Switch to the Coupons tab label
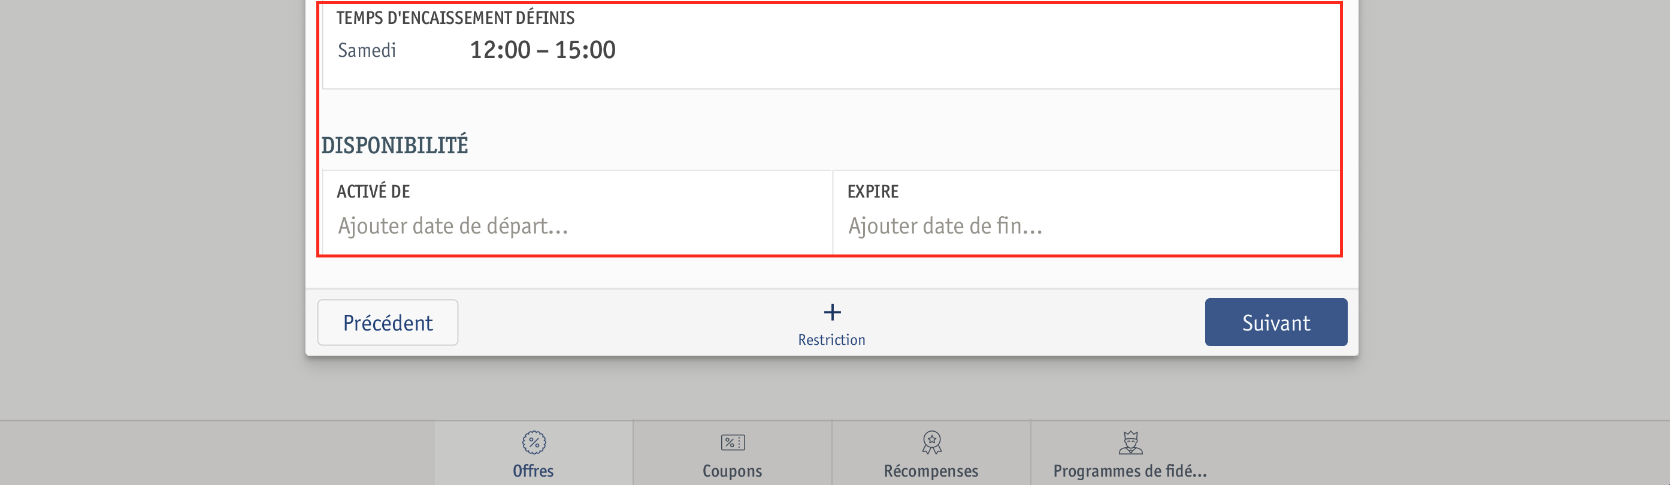Screen dimensions: 1670x485 732,471
